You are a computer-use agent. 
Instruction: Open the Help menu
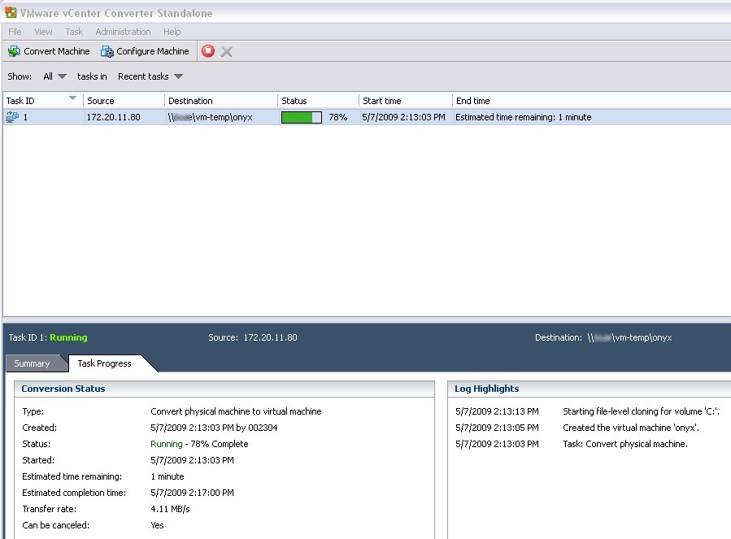(x=172, y=32)
